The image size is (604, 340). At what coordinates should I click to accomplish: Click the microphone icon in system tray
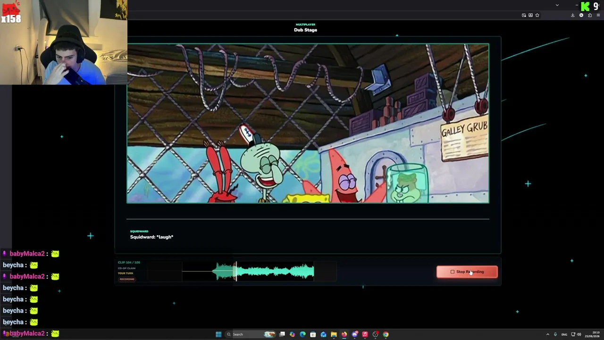point(555,334)
